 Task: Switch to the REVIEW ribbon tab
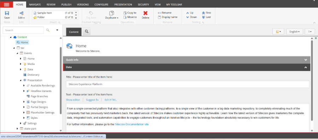[51, 5]
